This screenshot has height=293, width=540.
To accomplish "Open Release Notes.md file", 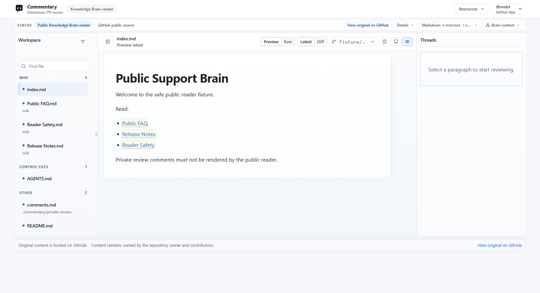I will click(53, 149).
